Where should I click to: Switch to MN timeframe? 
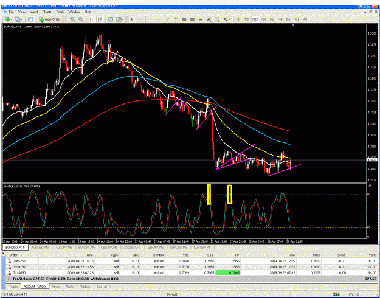tap(305, 19)
